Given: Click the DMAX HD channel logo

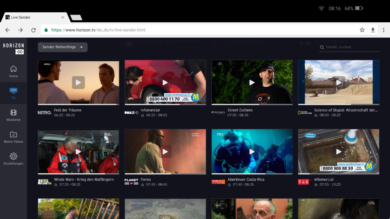Looking at the screenshot, I should (x=131, y=112).
